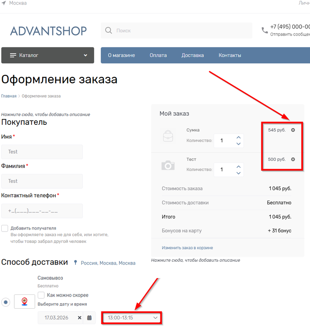Viewport: 310px width, 330px height.
Task: Click the ADVANTSHOP logo
Action: click(x=49, y=31)
